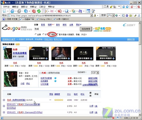Click the gold star rating in first row
Screen dimensions: 142x120
pos(59,100)
